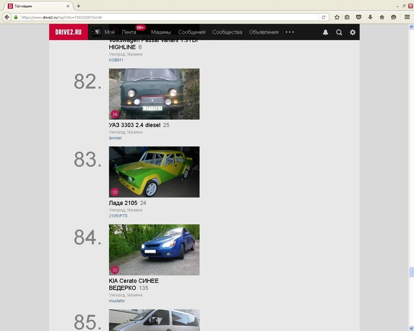The image size is (414, 331).
Task: Click the browser back arrow button
Action: point(7,17)
